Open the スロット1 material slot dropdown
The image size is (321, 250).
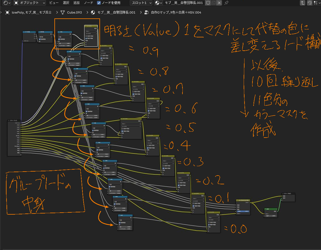pos(142,3)
